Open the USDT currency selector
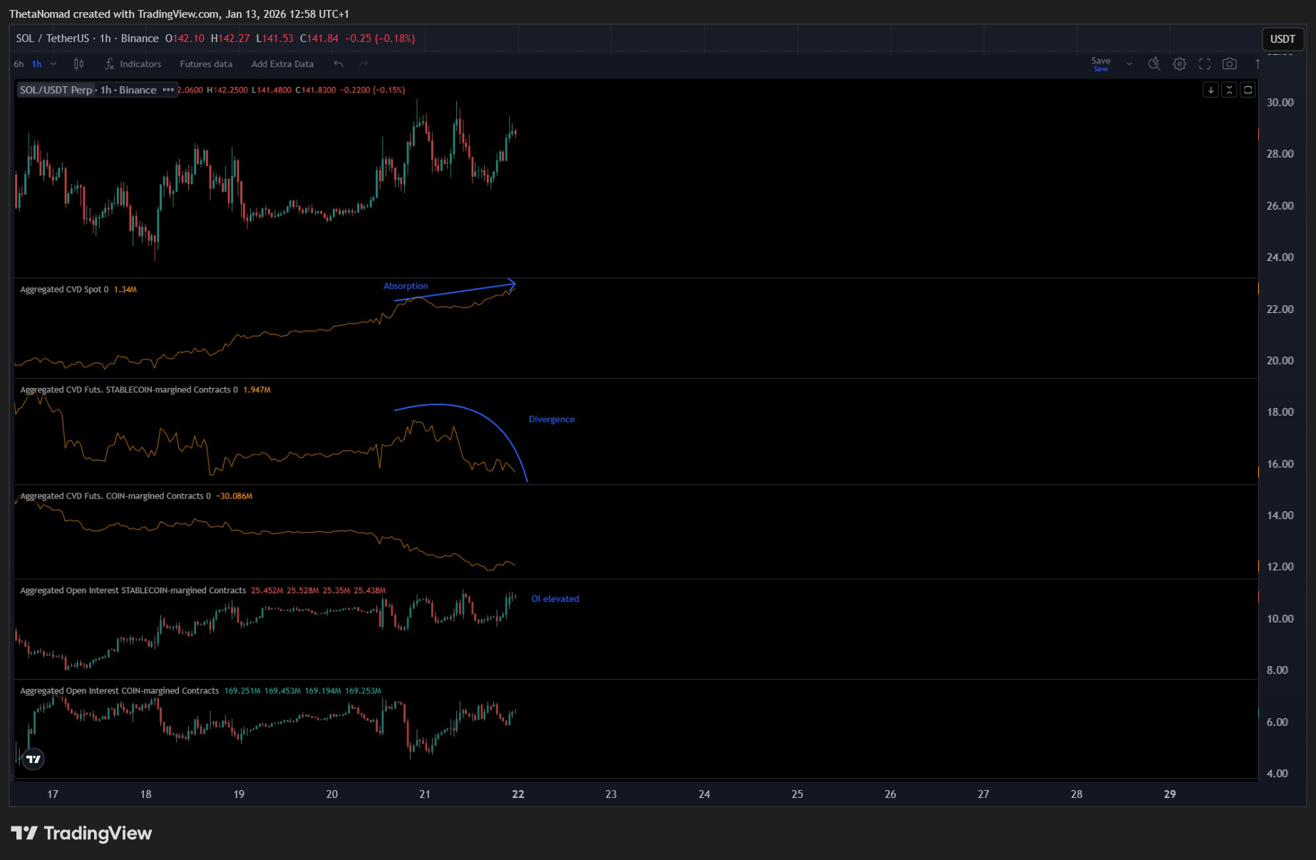 pyautogui.click(x=1282, y=39)
